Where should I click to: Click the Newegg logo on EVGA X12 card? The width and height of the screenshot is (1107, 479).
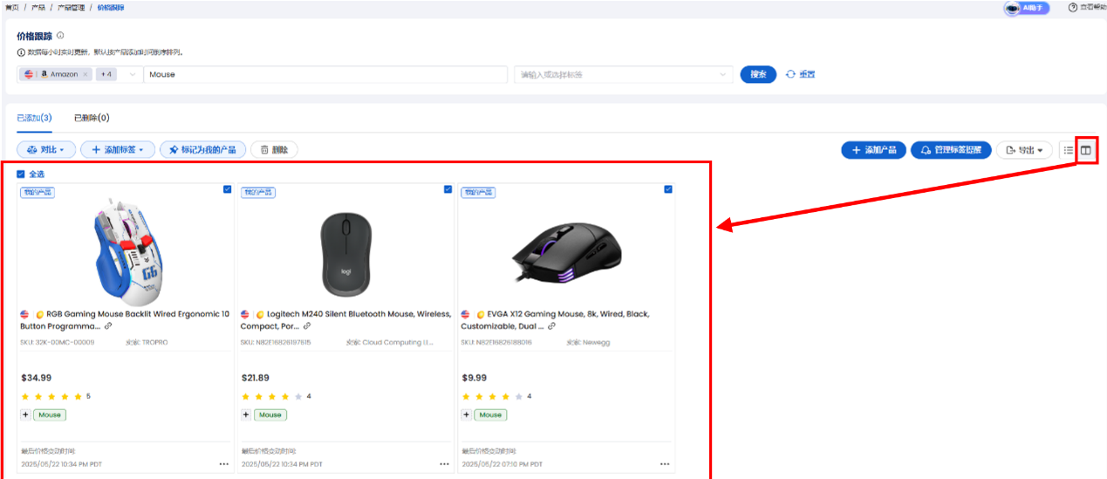(481, 314)
